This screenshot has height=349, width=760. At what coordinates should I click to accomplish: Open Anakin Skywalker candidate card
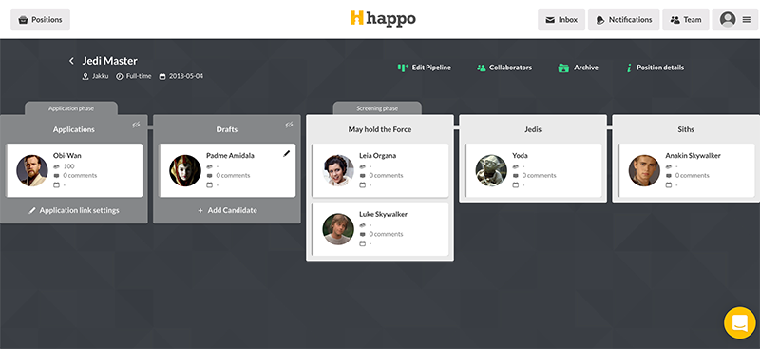click(686, 170)
